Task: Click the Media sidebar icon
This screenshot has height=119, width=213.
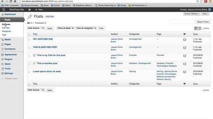Action: pos(2,40)
